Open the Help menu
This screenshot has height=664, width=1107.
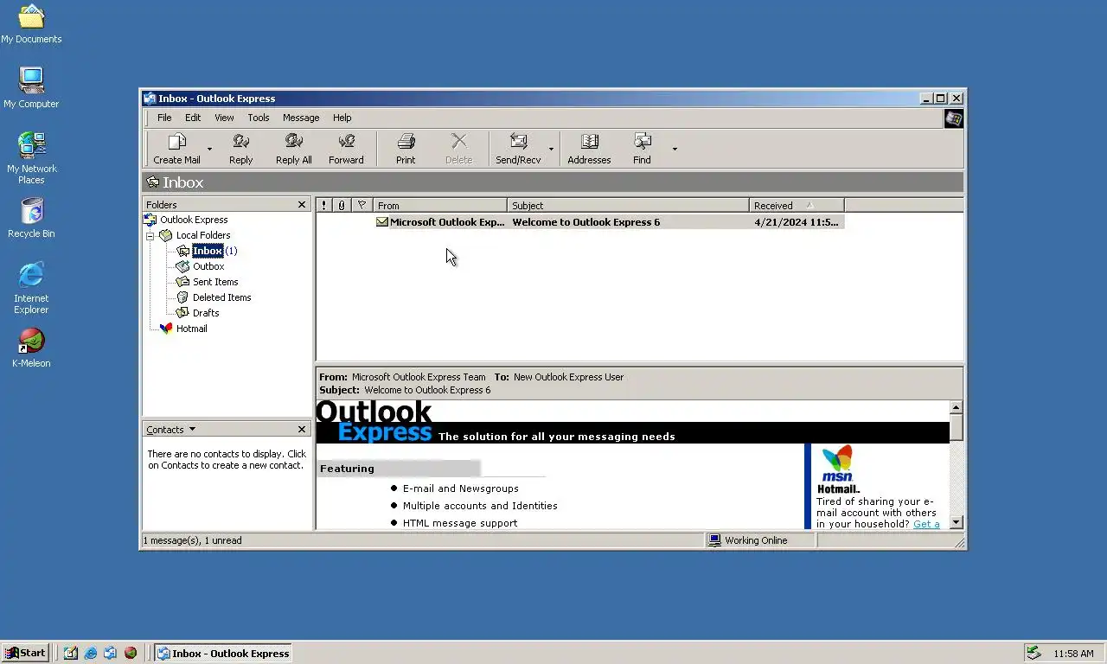coord(342,118)
